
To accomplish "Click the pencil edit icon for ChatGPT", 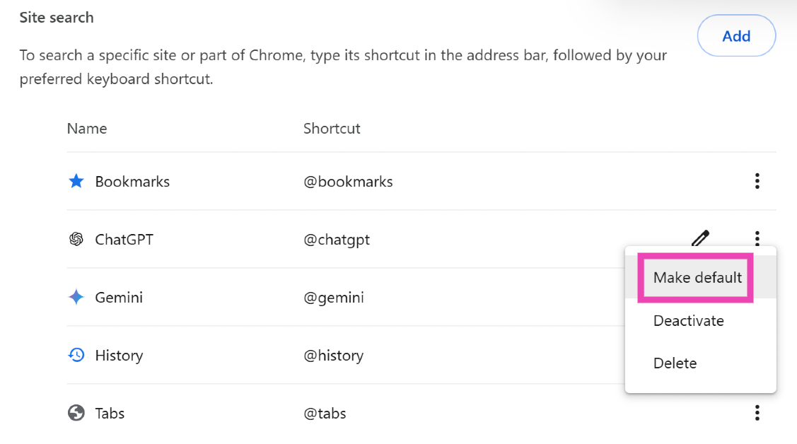I will point(700,238).
